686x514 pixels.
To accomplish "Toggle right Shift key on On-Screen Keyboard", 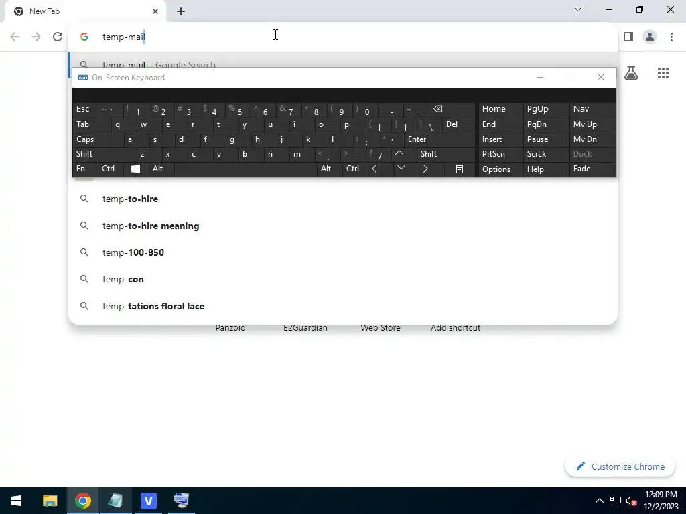I will (445, 154).
